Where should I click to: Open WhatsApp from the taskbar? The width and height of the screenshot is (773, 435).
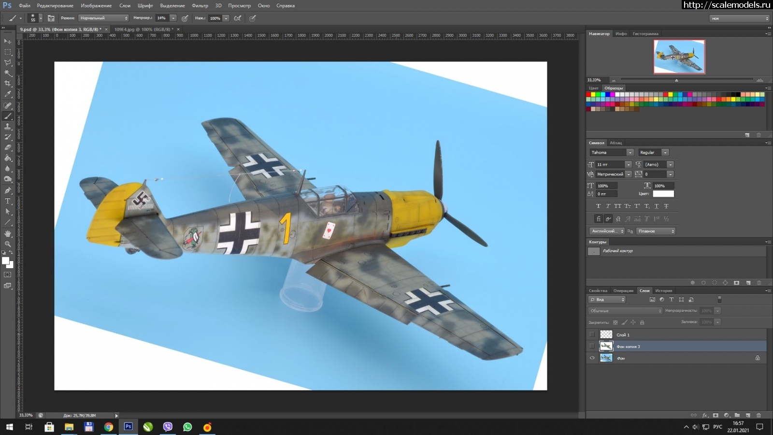tap(187, 427)
